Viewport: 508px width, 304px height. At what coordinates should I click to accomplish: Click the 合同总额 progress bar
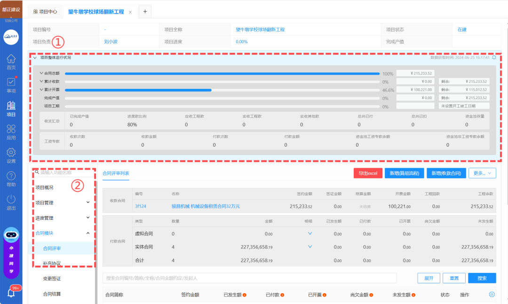tap(222, 74)
